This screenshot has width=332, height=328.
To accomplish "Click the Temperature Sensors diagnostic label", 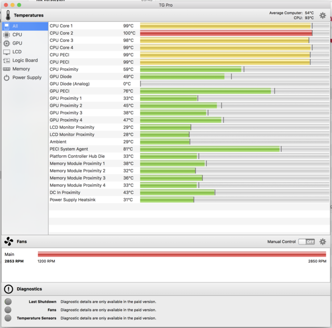I will [36, 318].
